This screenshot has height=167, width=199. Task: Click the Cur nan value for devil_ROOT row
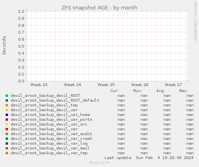[121, 96]
